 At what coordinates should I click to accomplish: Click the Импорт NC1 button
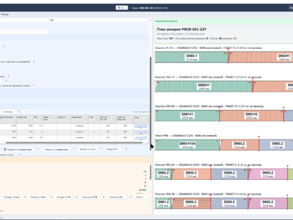click(114, 149)
